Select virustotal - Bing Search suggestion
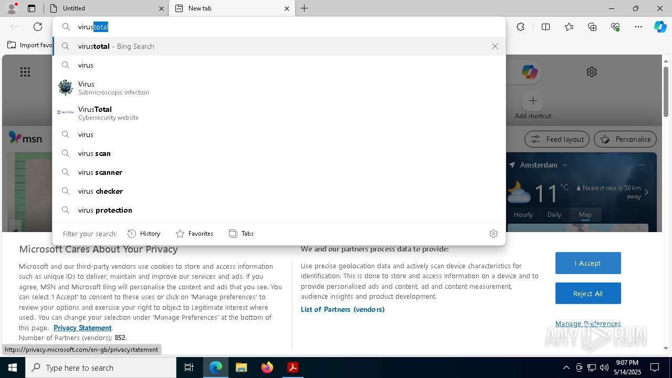 [x=279, y=46]
